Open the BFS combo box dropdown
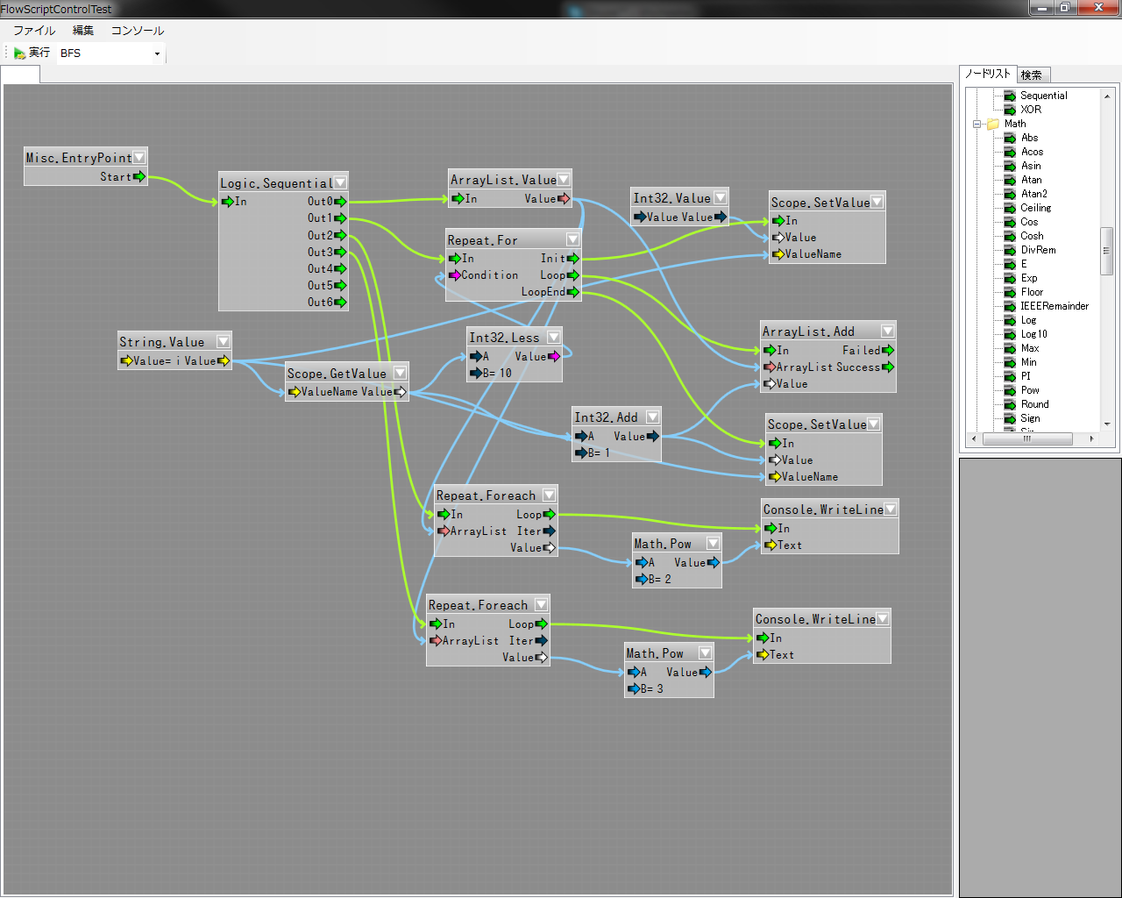 click(x=157, y=53)
